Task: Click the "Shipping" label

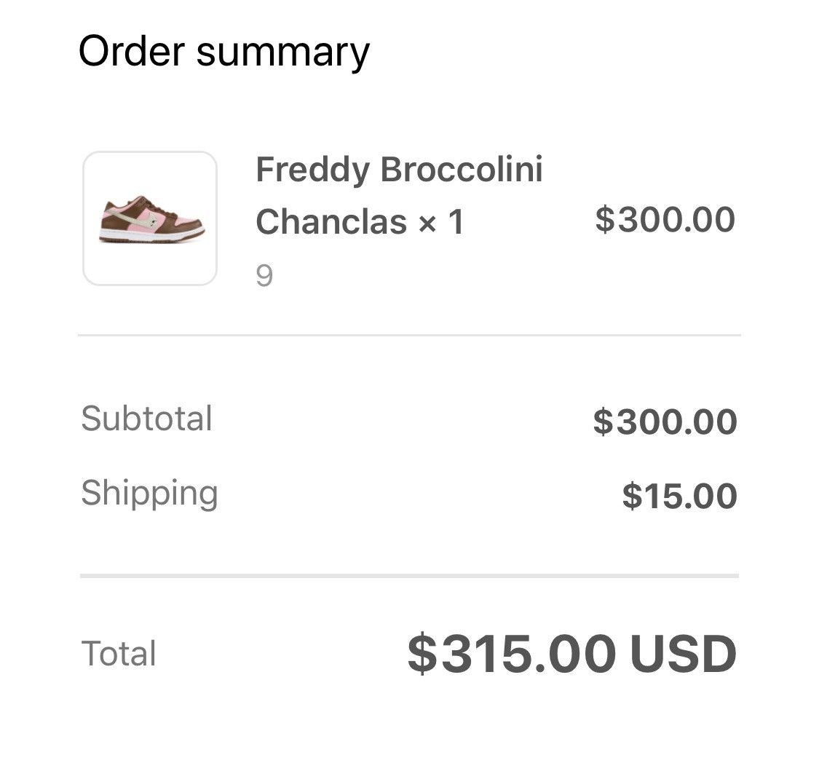Action: pyautogui.click(x=149, y=493)
